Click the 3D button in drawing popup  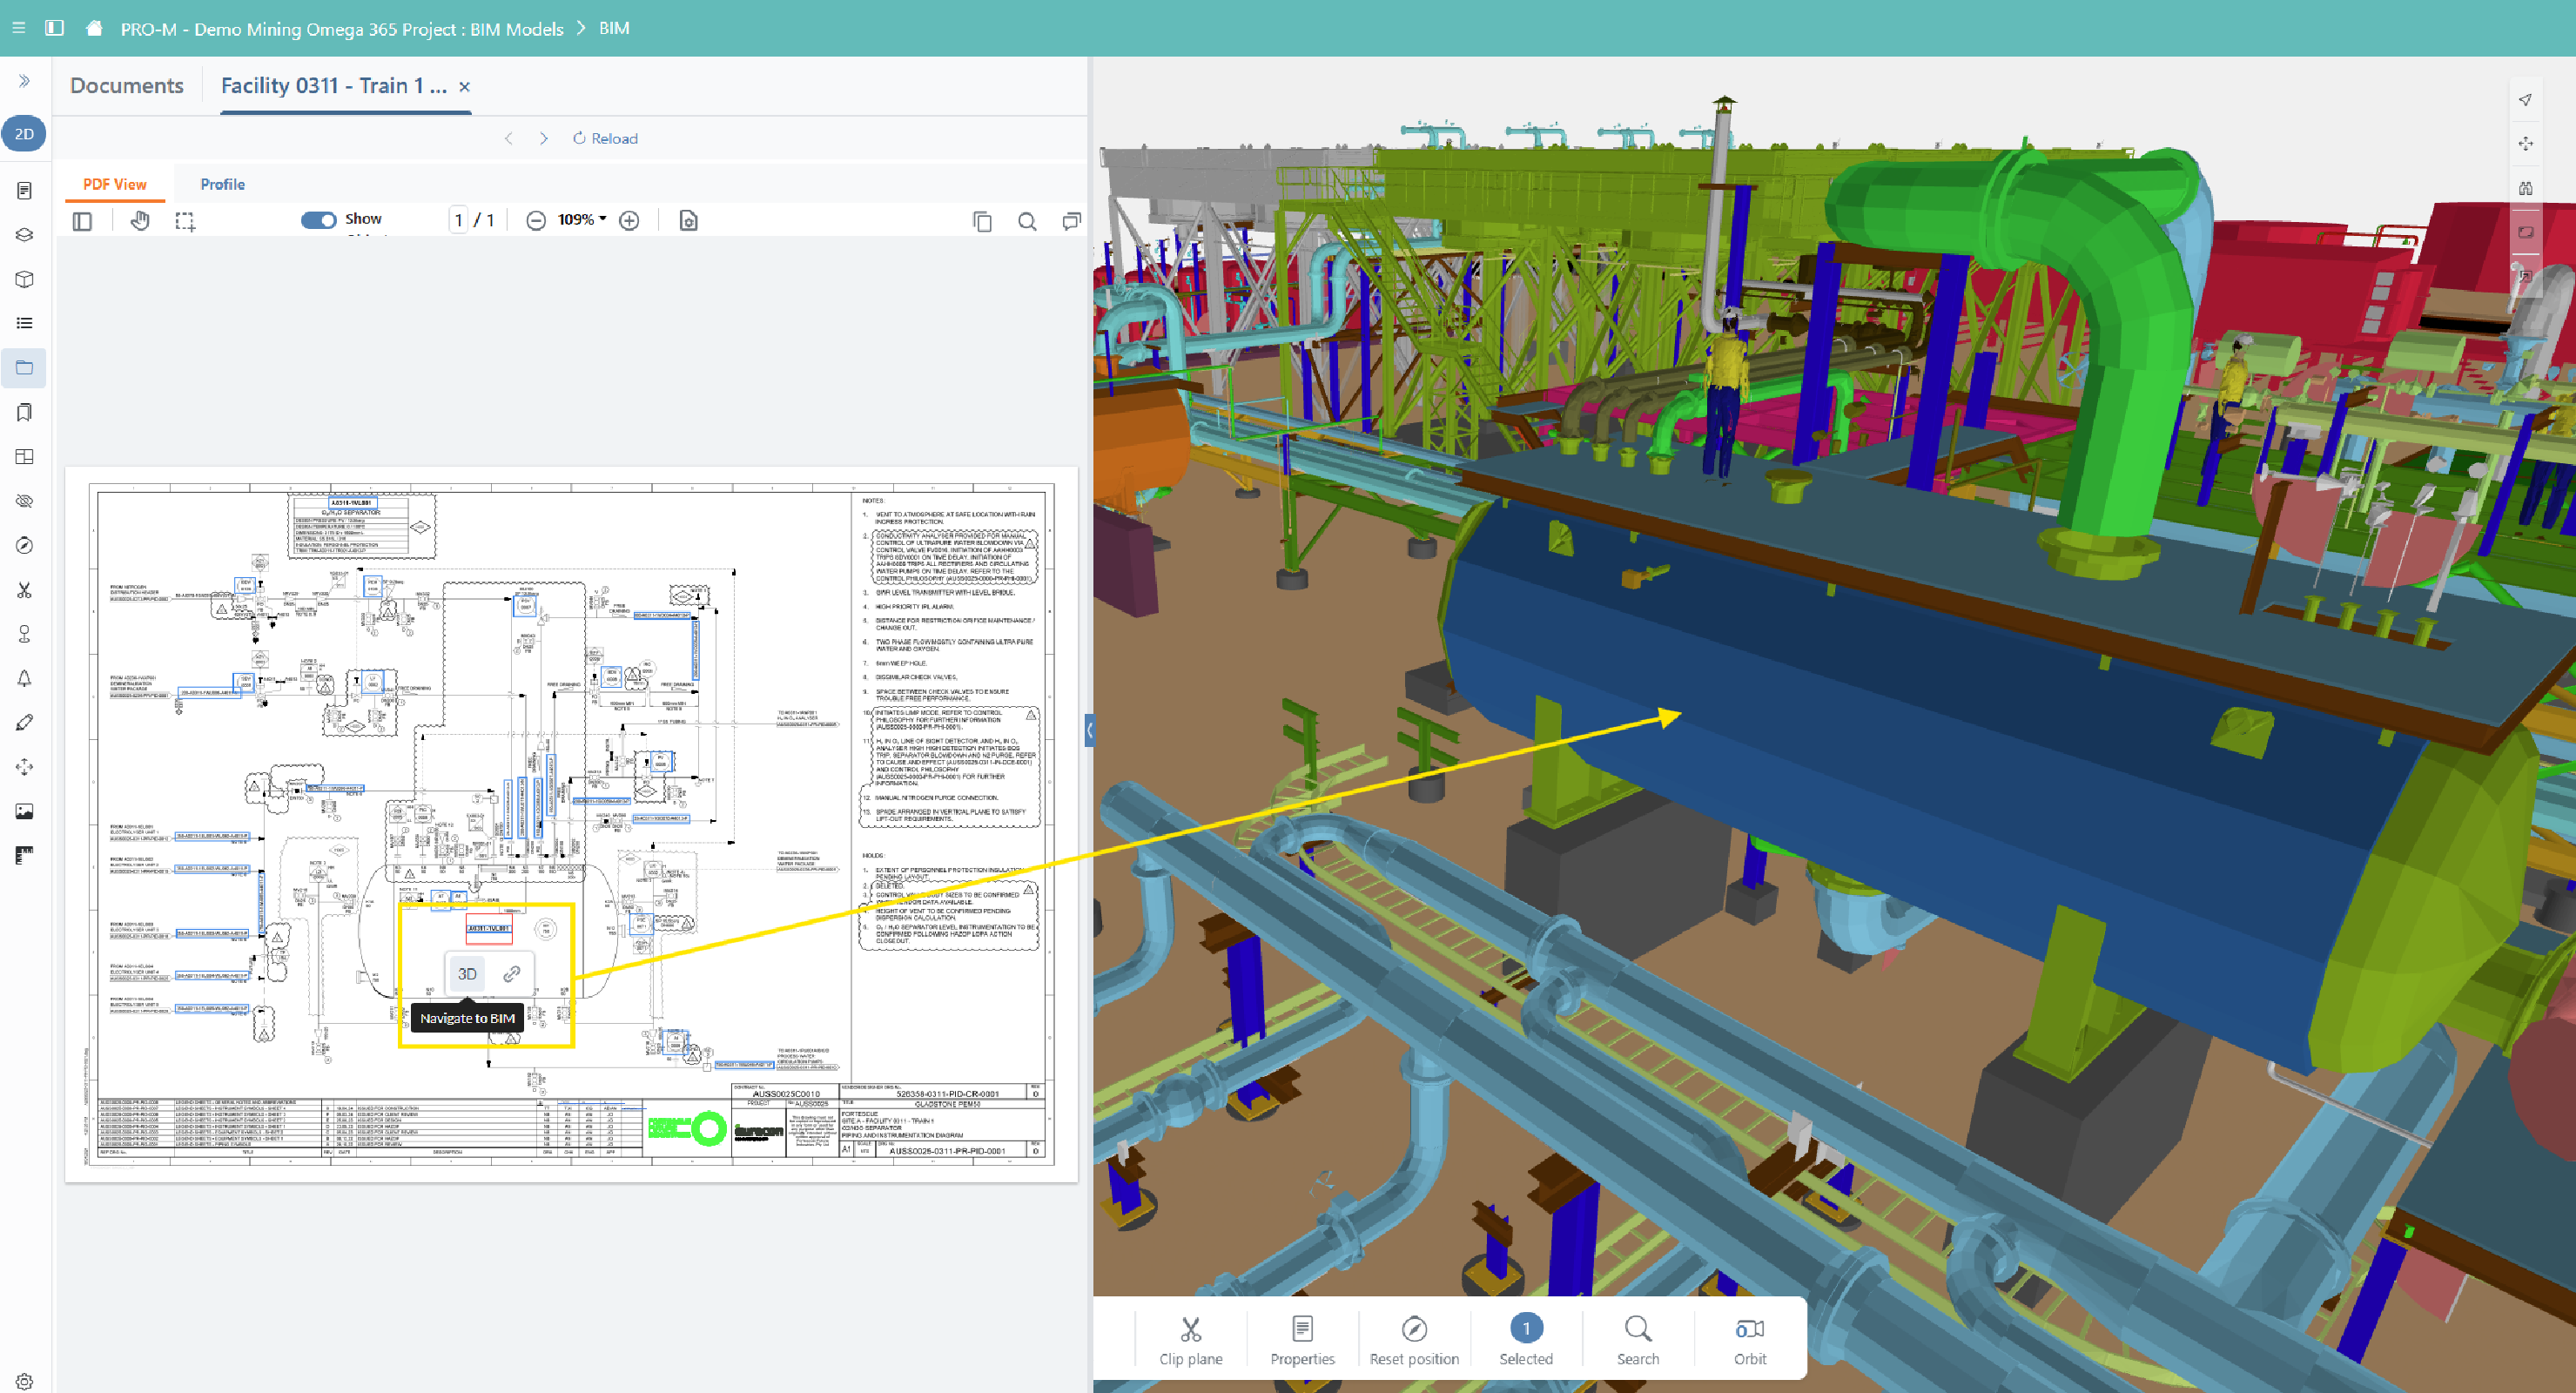coord(467,973)
